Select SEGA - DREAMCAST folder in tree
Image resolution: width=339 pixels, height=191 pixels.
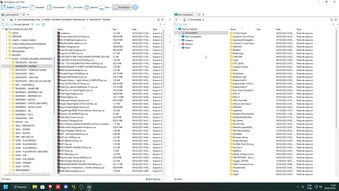click(25, 126)
